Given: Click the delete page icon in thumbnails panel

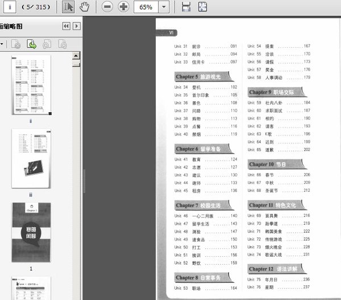Looking at the screenshot, I should click(x=16, y=44).
